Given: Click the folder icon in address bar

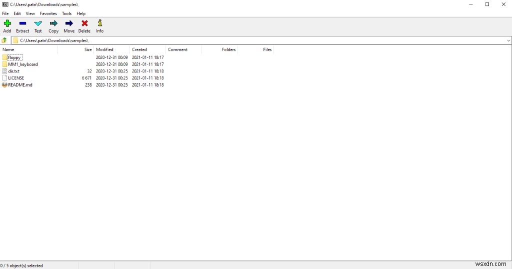Looking at the screenshot, I should click(x=15, y=40).
